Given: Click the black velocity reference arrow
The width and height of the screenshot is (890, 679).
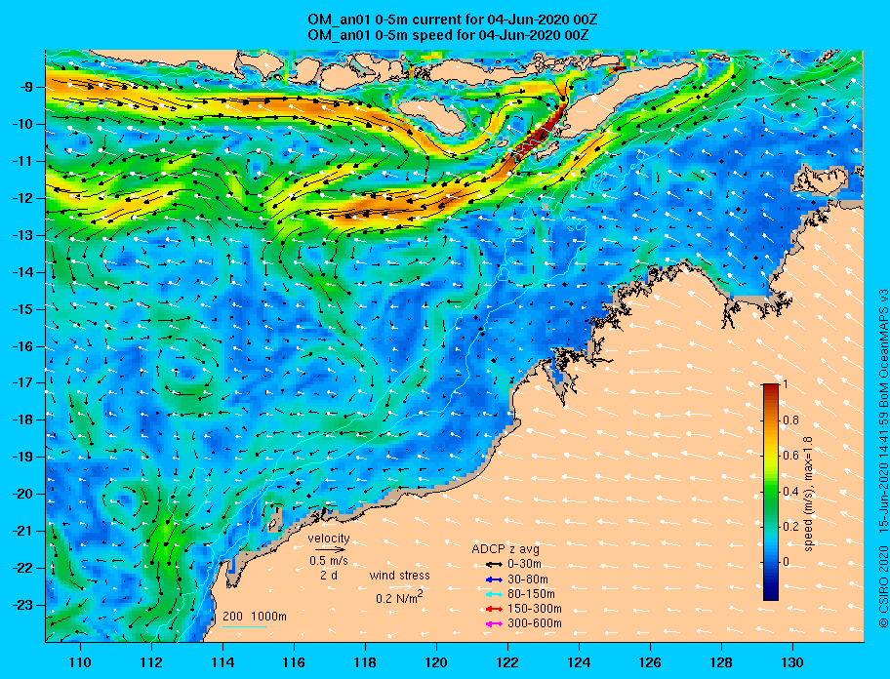Looking at the screenshot, I should 330,549.
